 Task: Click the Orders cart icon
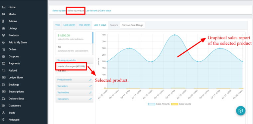(4, 49)
